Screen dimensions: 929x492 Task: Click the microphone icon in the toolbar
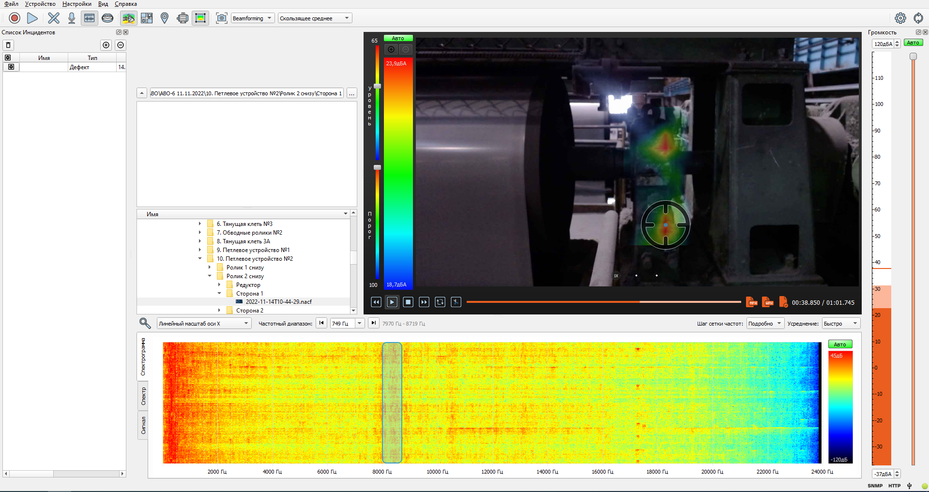[72, 18]
